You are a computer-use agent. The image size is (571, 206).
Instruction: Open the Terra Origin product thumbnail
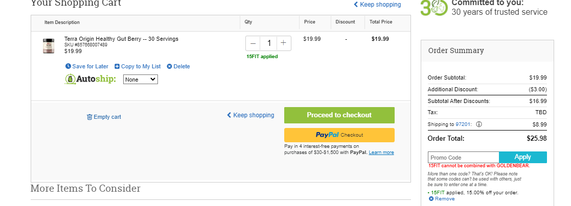(x=49, y=46)
